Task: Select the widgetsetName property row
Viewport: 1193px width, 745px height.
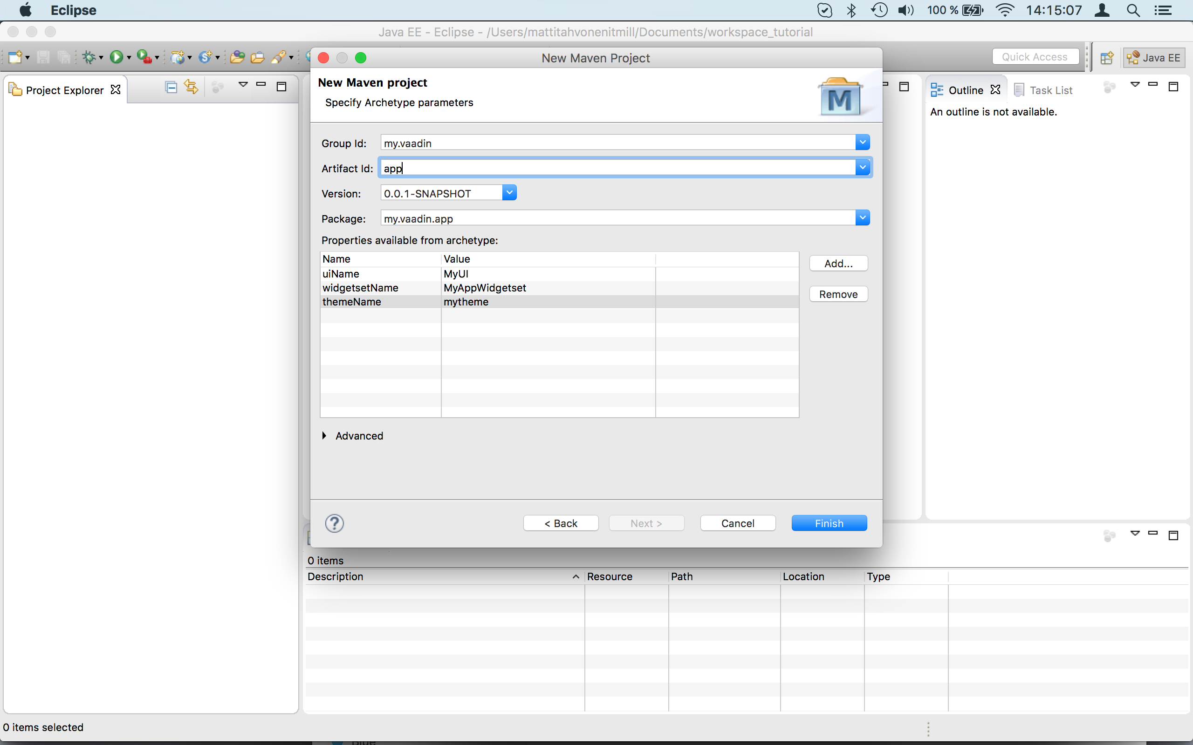Action: [x=559, y=288]
